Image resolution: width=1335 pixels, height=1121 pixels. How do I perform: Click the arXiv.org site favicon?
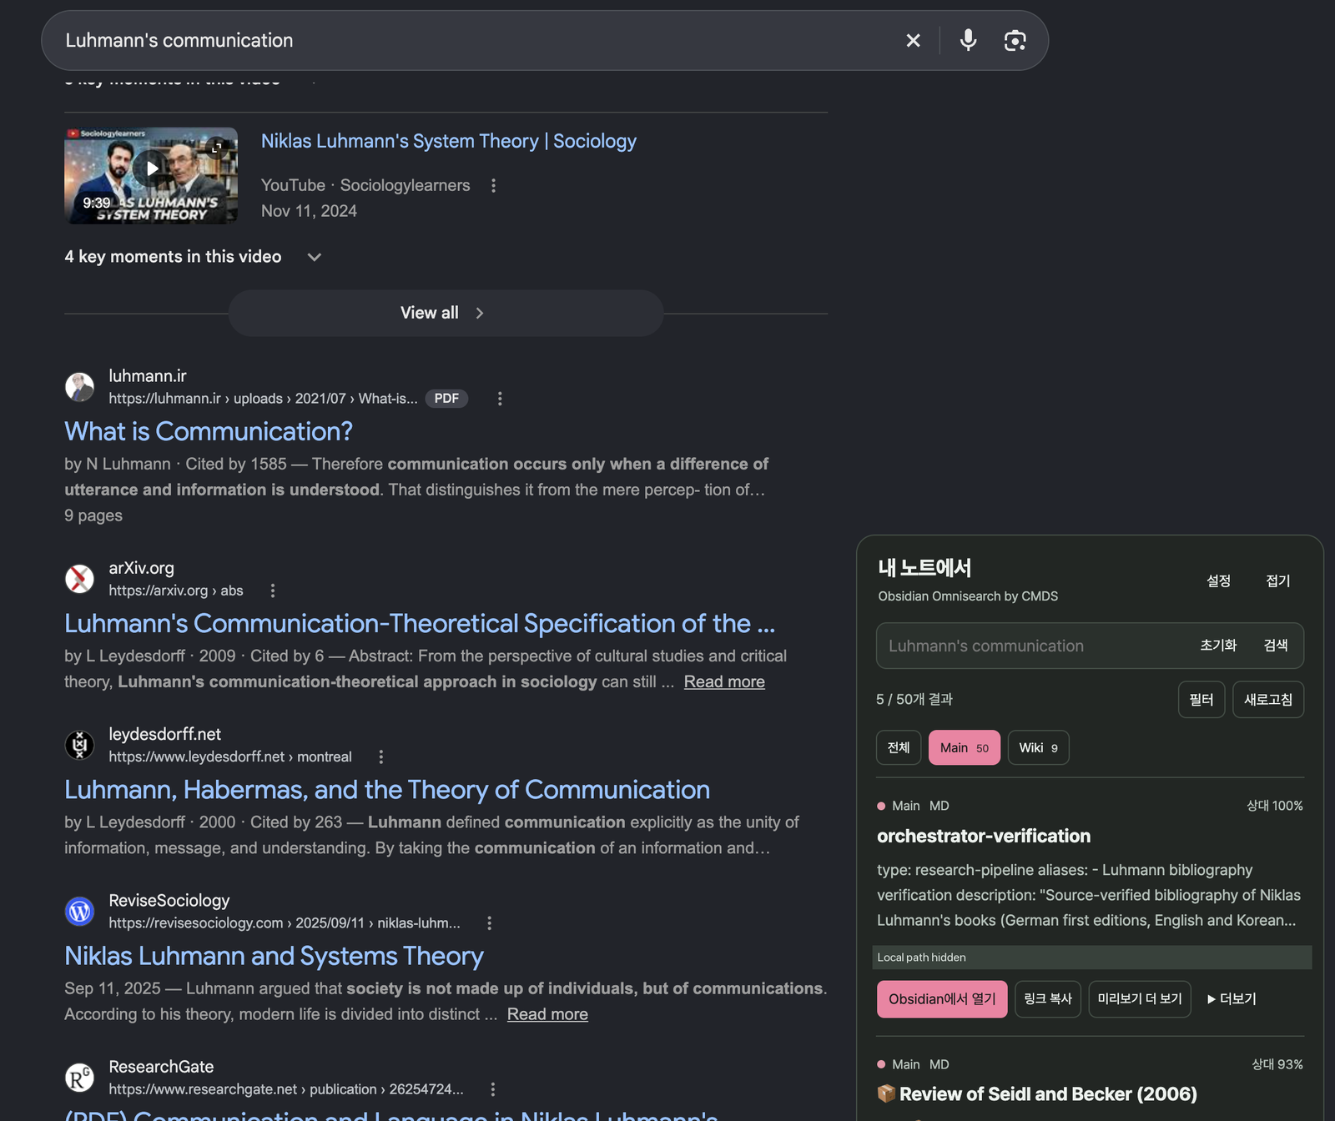pos(80,579)
